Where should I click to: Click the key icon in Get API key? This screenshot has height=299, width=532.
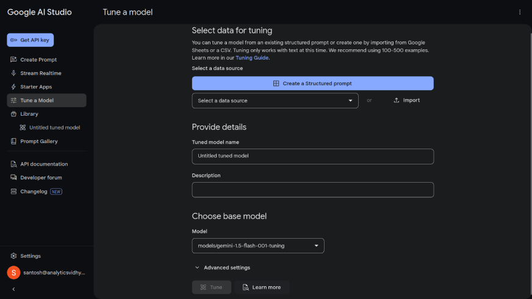13,40
